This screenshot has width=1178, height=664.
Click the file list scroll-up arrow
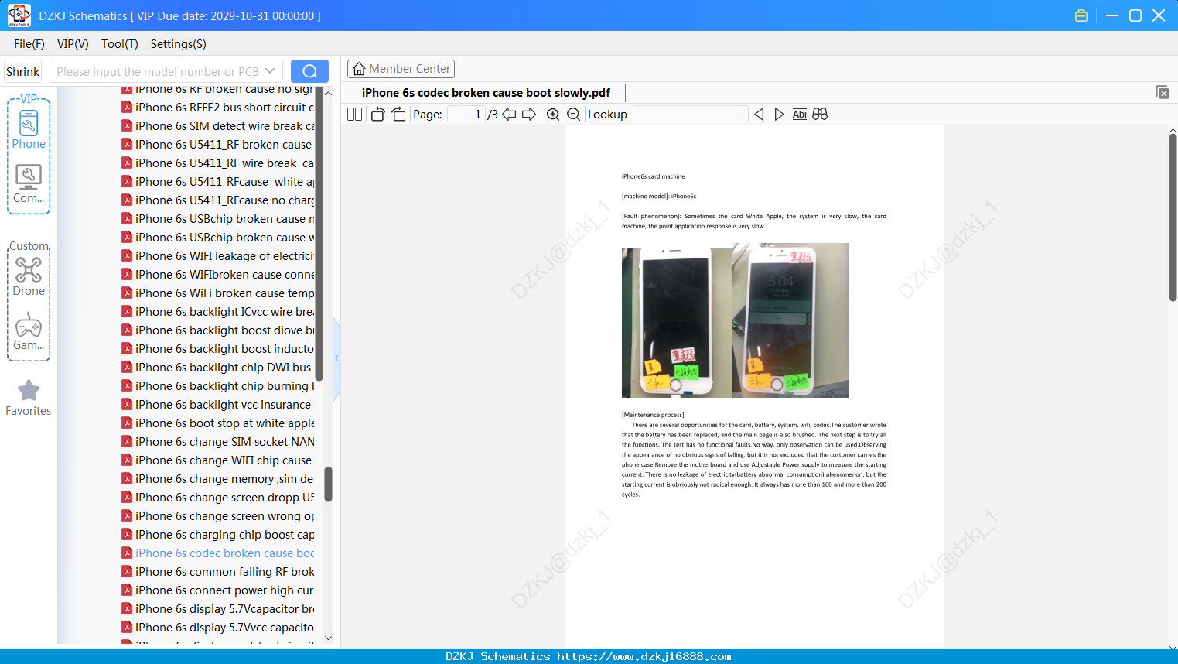click(x=328, y=93)
